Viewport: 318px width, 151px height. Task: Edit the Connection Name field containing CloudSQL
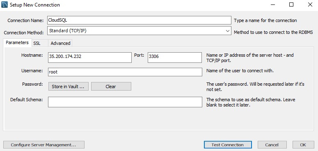pos(139,20)
